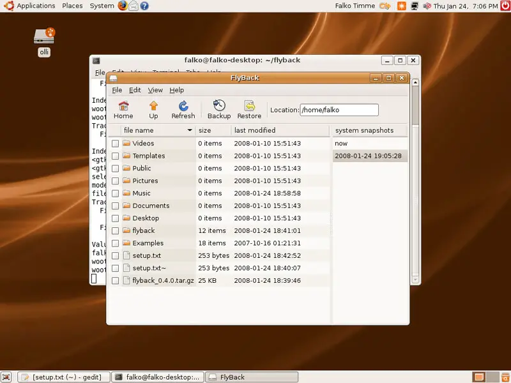Click the setup.txt file icon
This screenshot has height=383, width=511.
pyautogui.click(x=126, y=255)
